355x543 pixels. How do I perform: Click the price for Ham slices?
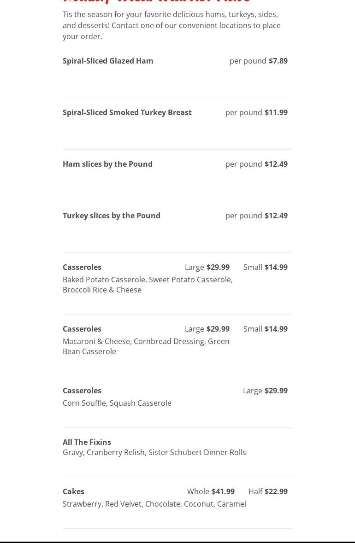point(276,164)
